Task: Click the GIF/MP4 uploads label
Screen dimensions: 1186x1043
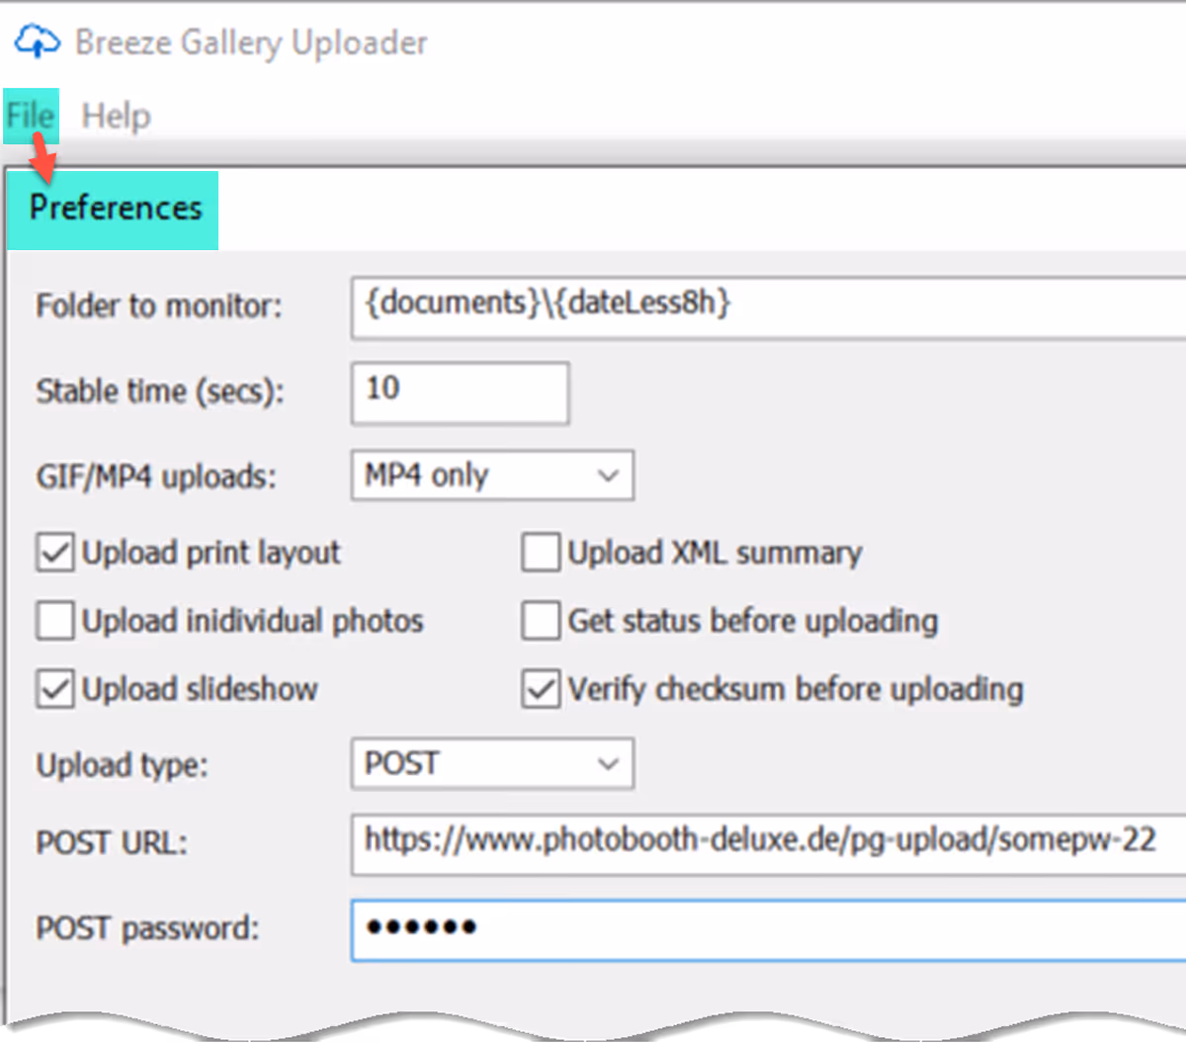Action: [156, 477]
